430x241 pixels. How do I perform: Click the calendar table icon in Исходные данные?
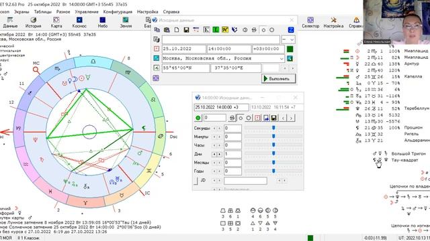[x=196, y=29]
